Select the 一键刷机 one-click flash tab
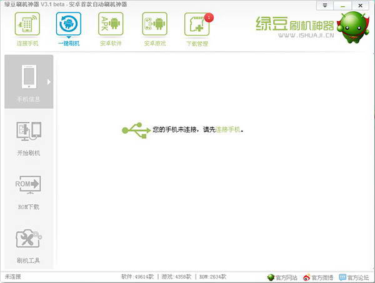Image resolution: width=375 pixels, height=283 pixels. pyautogui.click(x=67, y=29)
